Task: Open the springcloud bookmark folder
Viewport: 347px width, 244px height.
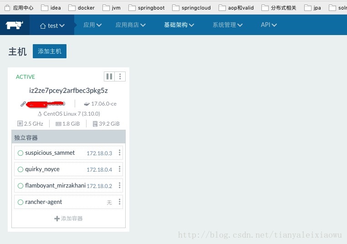Action: [x=191, y=8]
